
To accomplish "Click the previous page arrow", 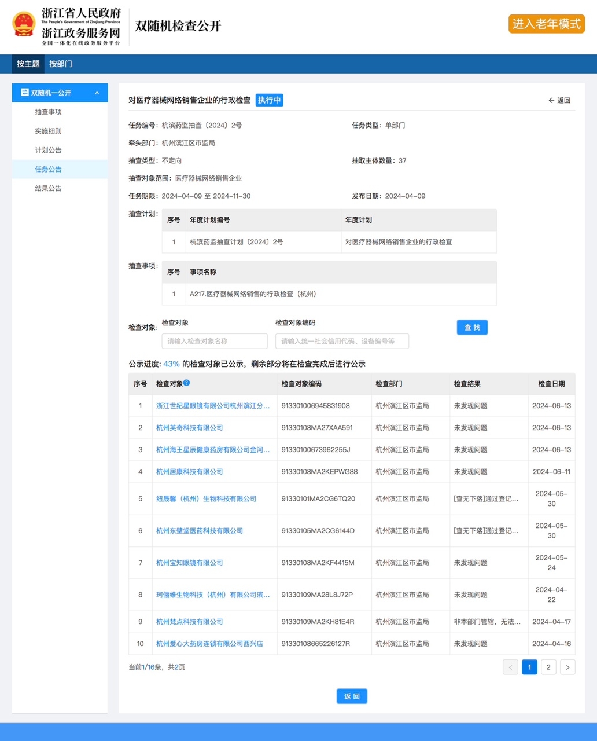I will point(510,667).
